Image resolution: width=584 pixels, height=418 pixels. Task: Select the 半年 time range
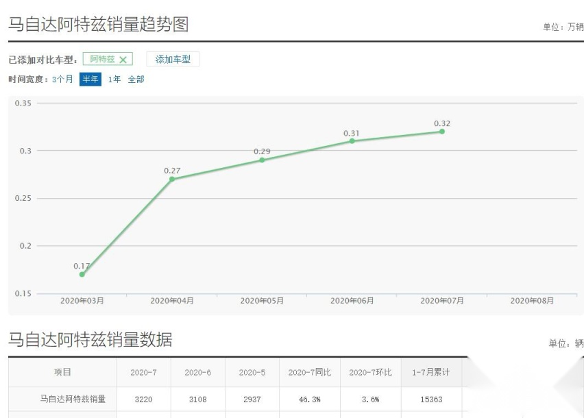click(x=90, y=79)
